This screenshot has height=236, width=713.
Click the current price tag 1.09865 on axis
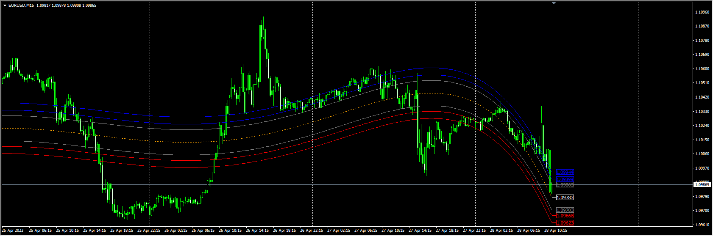click(702, 184)
